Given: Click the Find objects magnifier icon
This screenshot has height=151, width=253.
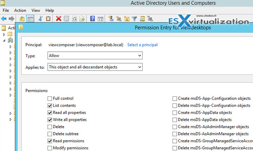Looking at the screenshot, I should (142, 19).
